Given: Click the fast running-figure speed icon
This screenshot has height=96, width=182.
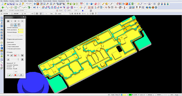Looking at the screenshot, I should [22, 59].
